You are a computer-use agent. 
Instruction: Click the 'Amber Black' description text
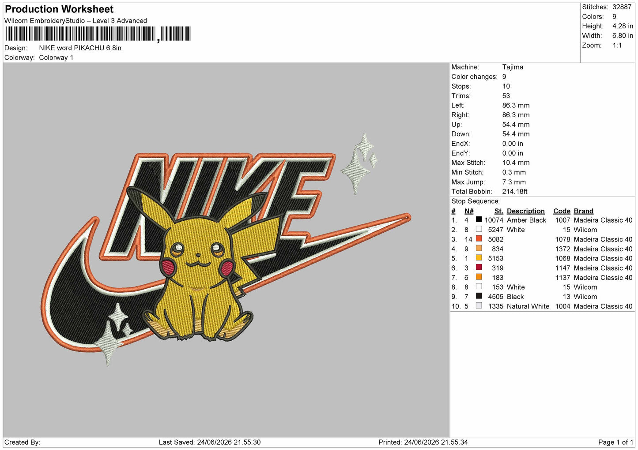(526, 220)
